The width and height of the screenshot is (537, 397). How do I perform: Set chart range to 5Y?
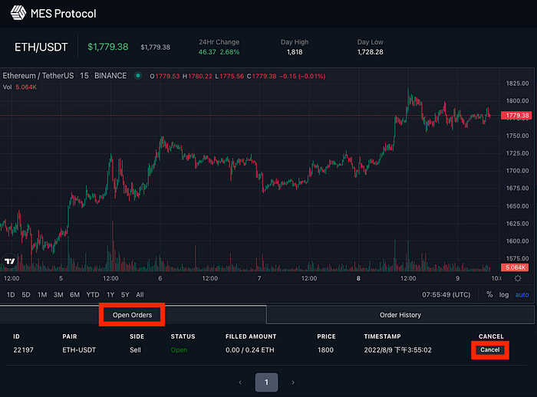125,294
